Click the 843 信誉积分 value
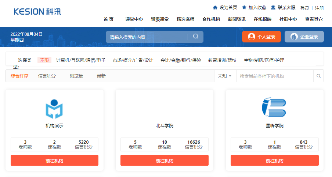Viewport: 332px width, 177px height. click(x=304, y=142)
